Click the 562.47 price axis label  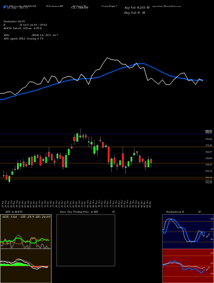tap(209, 152)
